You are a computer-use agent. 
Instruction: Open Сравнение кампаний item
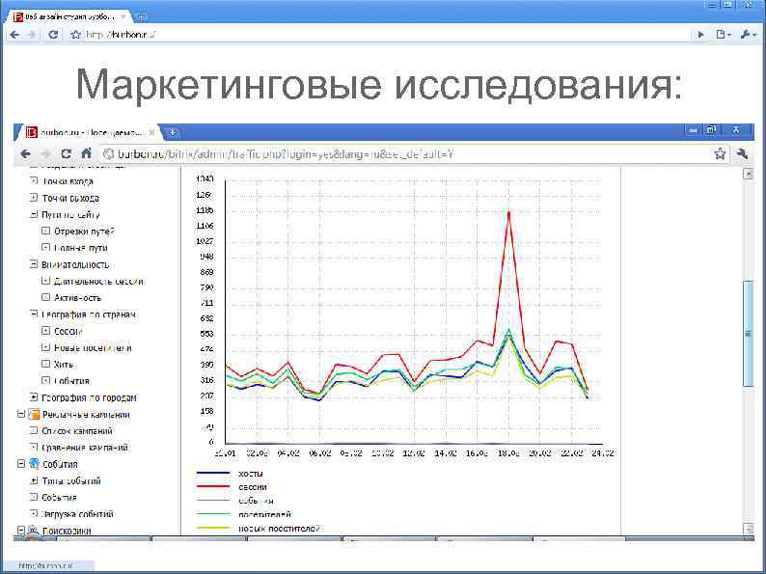click(x=85, y=448)
